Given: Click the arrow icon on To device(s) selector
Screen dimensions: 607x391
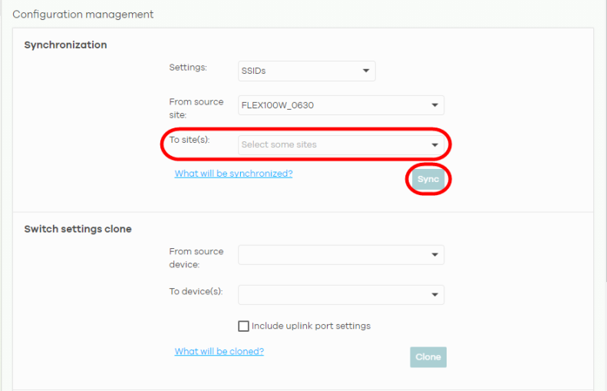Looking at the screenshot, I should [434, 294].
